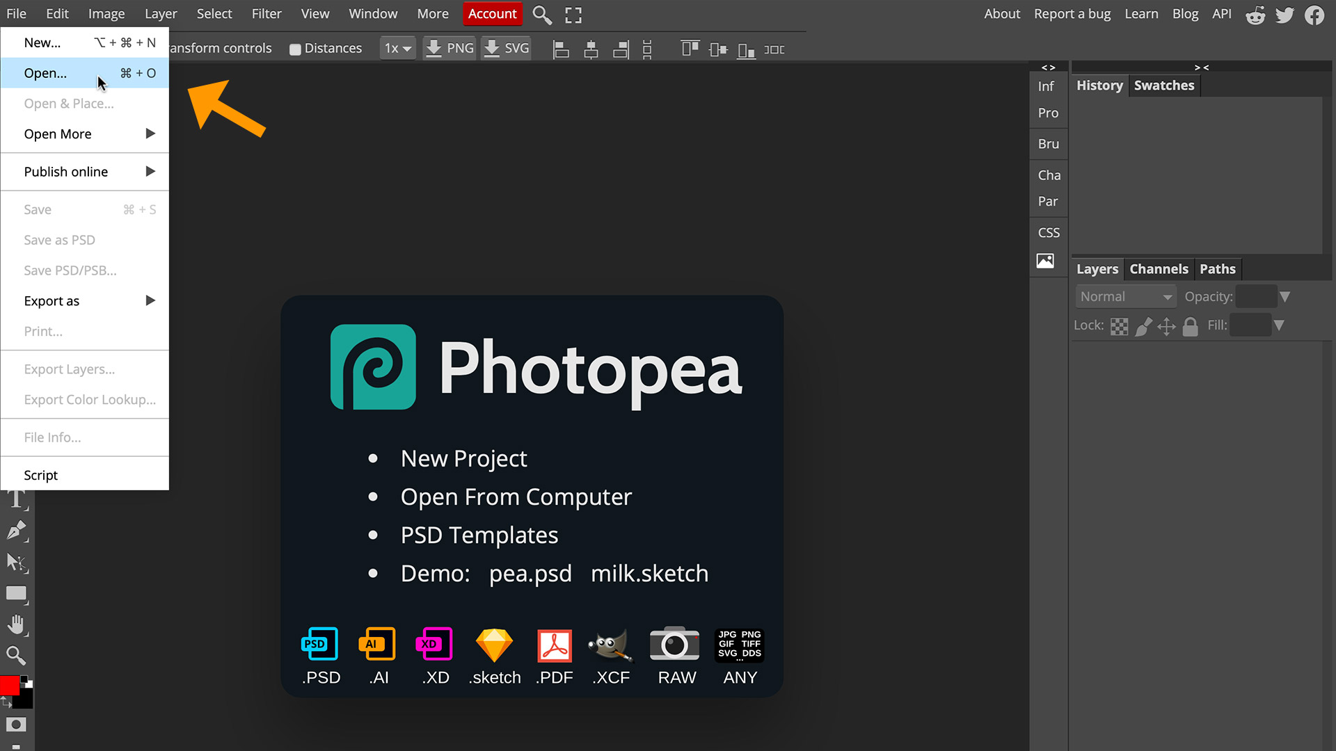
Task: Select the Pen tool
Action: tap(17, 531)
